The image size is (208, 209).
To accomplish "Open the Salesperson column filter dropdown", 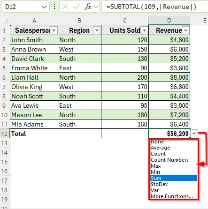I will tap(54, 30).
